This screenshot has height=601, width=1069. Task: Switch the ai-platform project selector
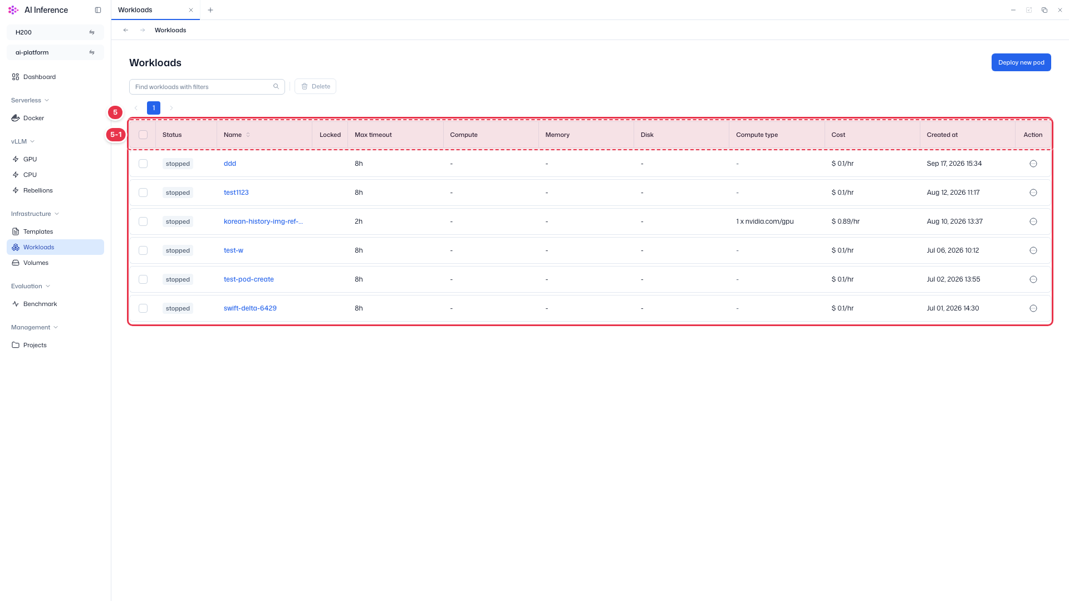[55, 52]
